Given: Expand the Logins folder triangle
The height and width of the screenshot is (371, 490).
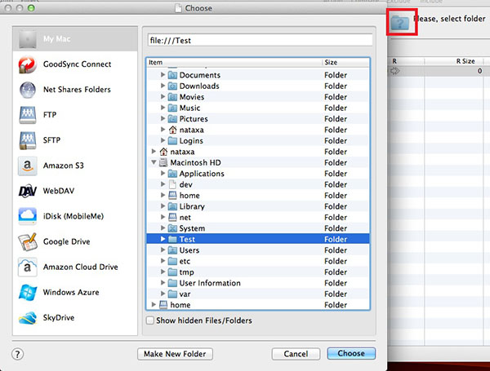Looking at the screenshot, I should click(163, 140).
